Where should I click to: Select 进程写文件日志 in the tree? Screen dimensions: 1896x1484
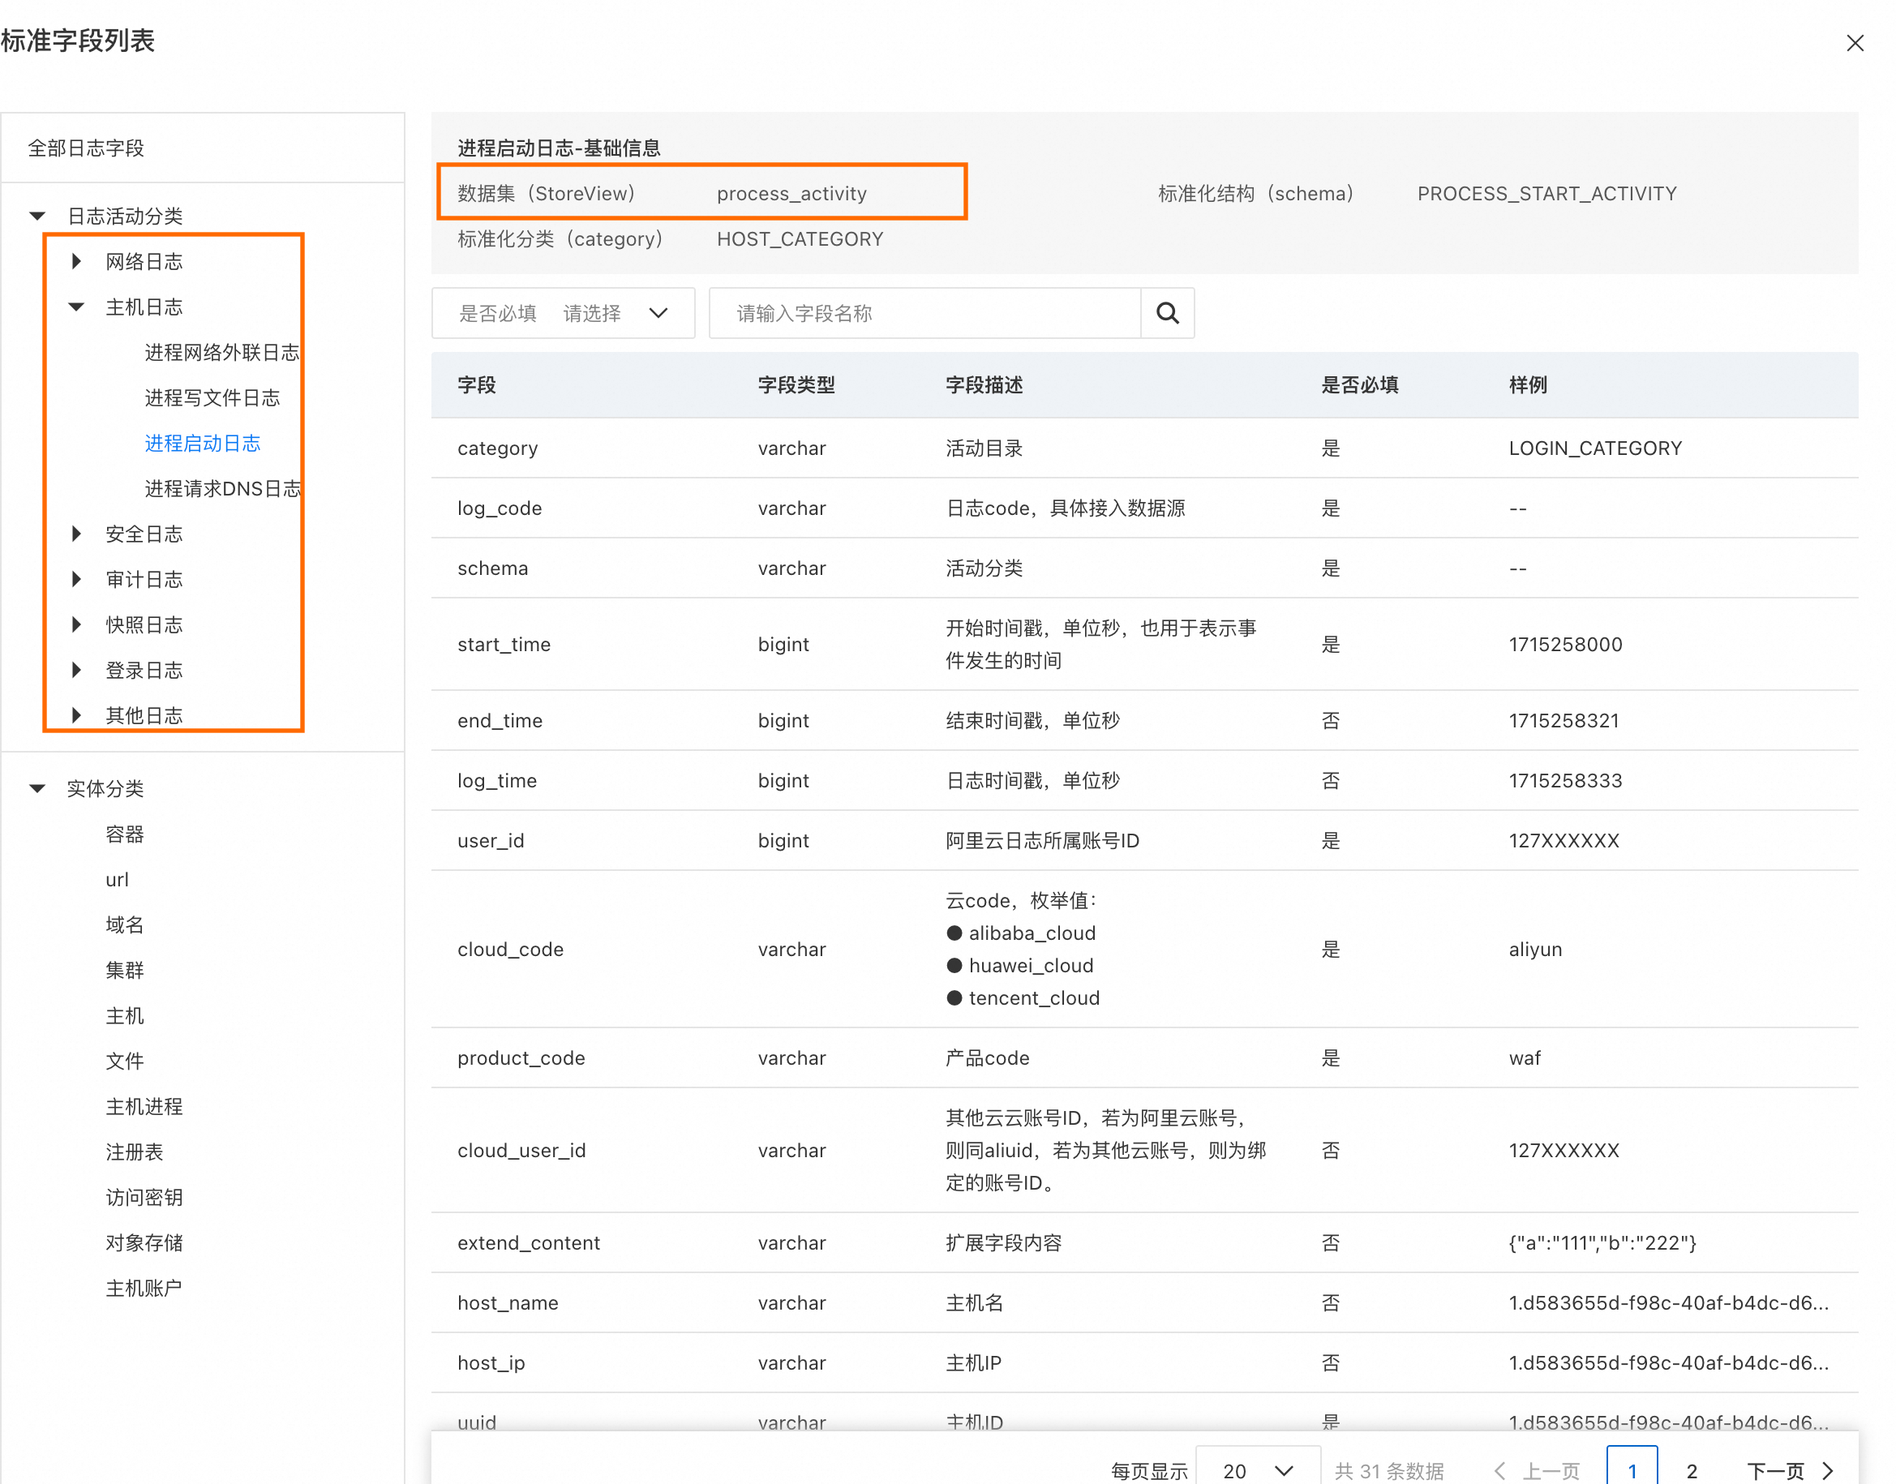click(x=212, y=398)
